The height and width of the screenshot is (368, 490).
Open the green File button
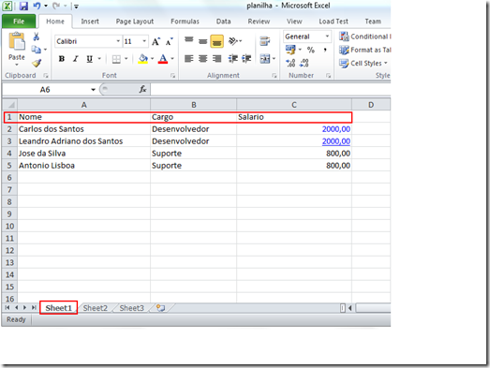tap(19, 22)
